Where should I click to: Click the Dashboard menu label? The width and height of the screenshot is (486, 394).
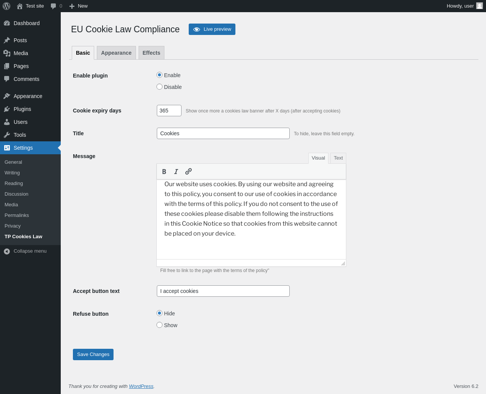tap(27, 23)
